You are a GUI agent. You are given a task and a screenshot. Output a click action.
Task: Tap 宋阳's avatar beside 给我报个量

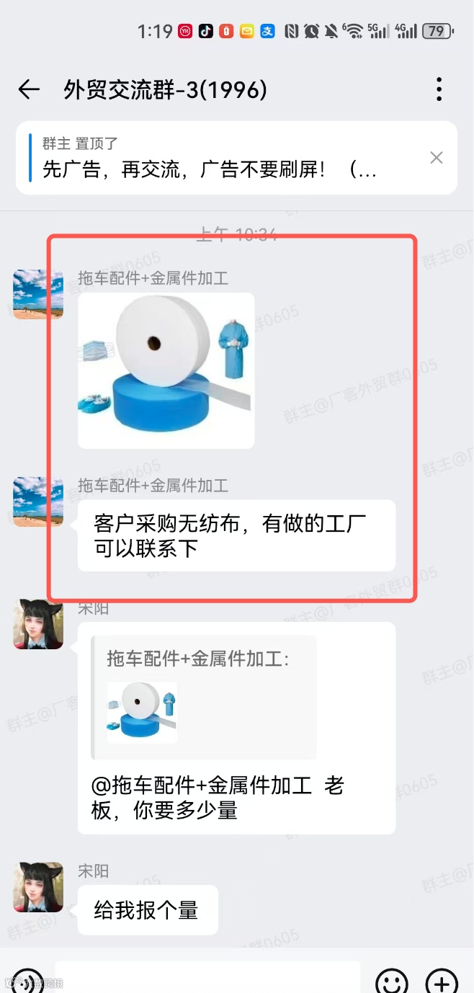(38, 887)
